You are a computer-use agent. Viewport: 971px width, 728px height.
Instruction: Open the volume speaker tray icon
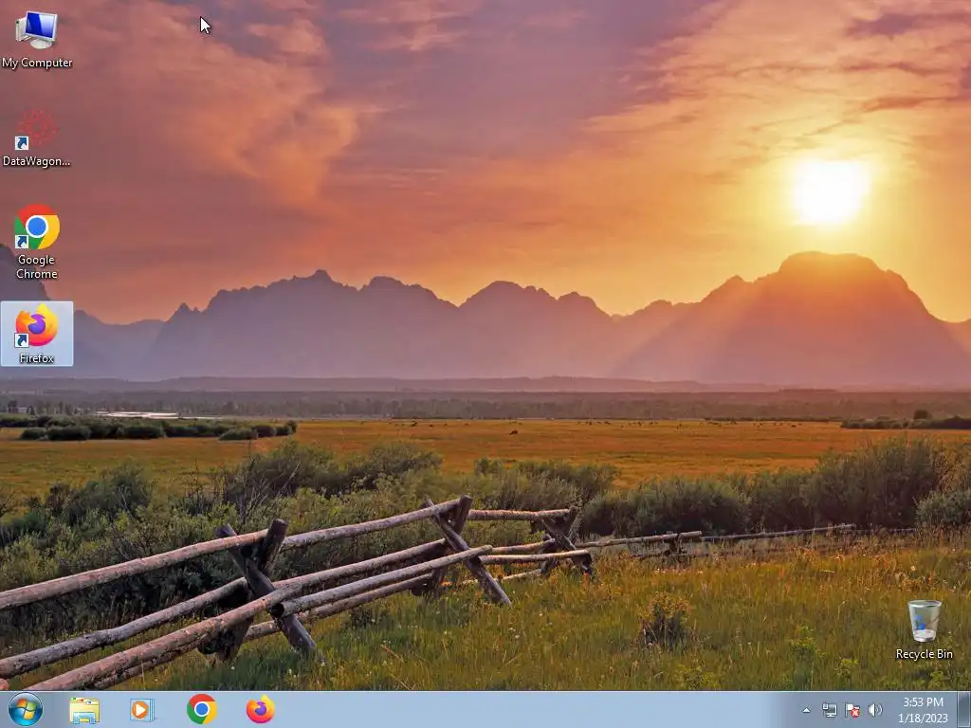click(x=875, y=710)
